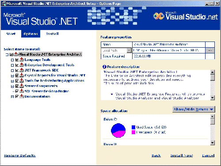Click the install icon beside SQL Server Desktop Engine

[22, 91]
